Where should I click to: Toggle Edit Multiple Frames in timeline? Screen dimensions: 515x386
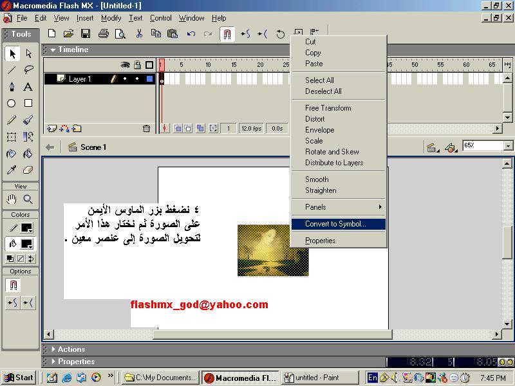tap(200, 128)
